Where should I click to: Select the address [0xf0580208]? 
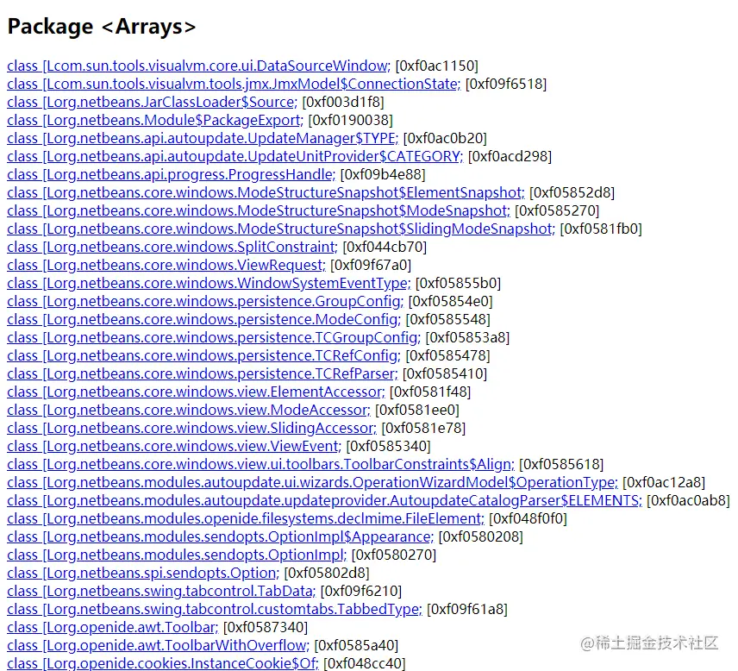click(480, 537)
